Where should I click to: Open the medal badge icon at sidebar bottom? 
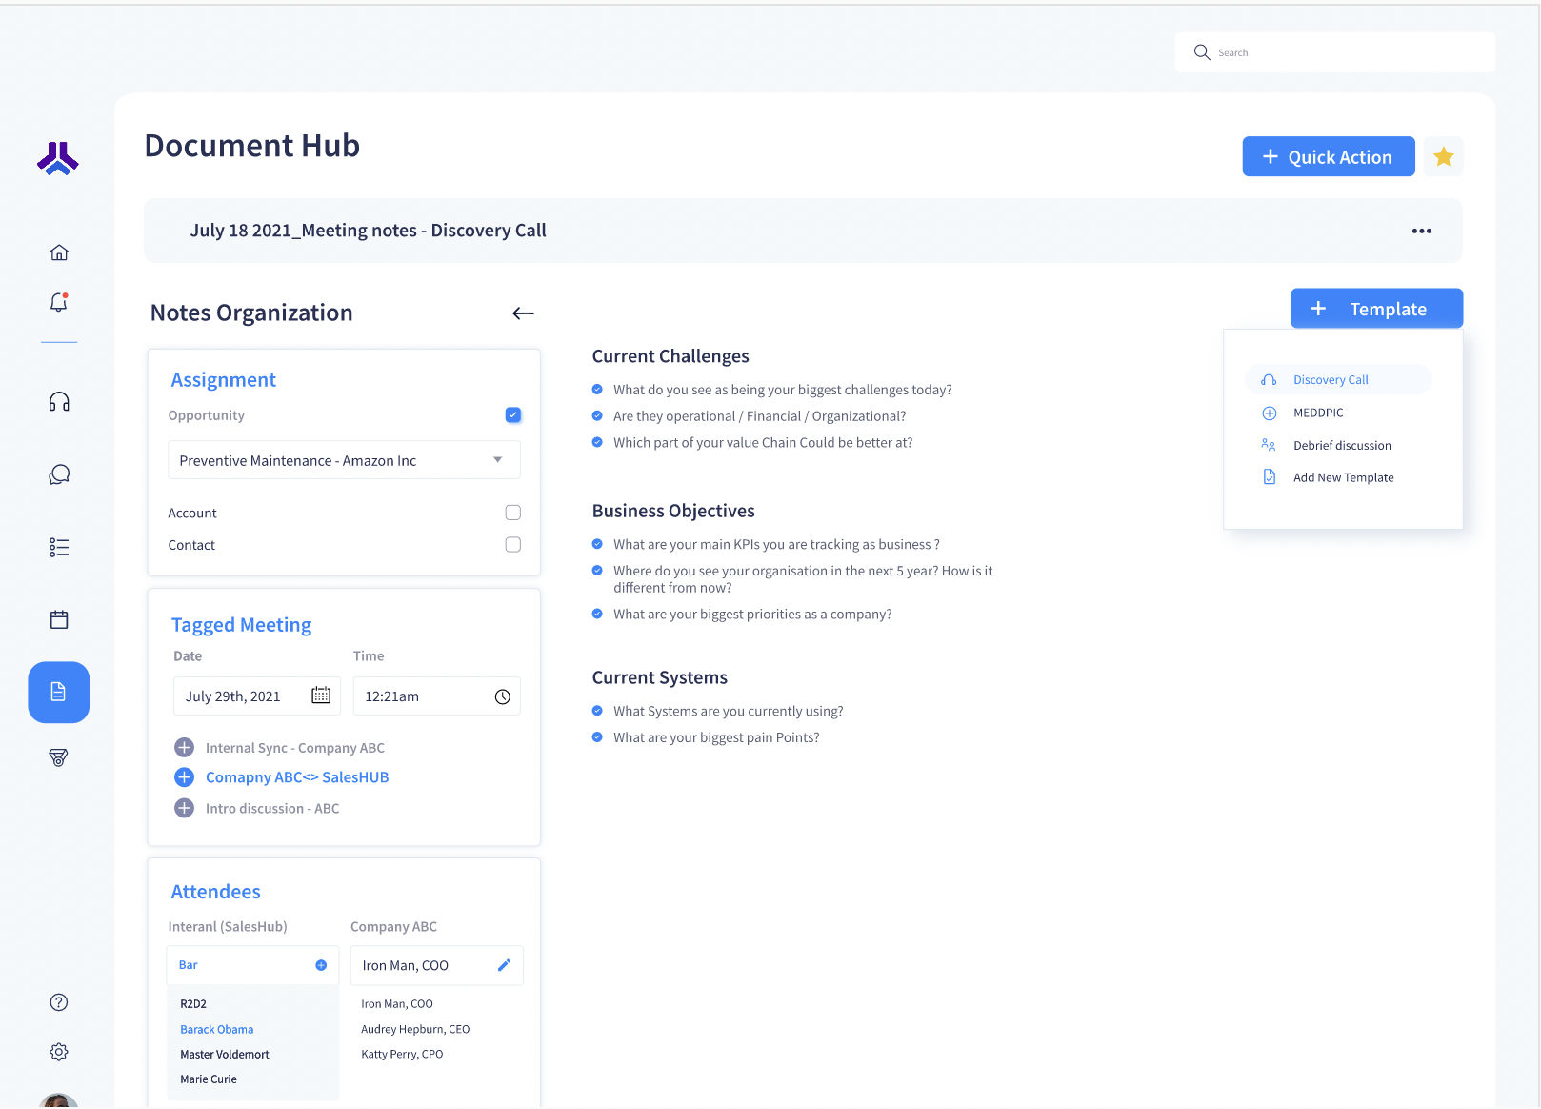[58, 757]
